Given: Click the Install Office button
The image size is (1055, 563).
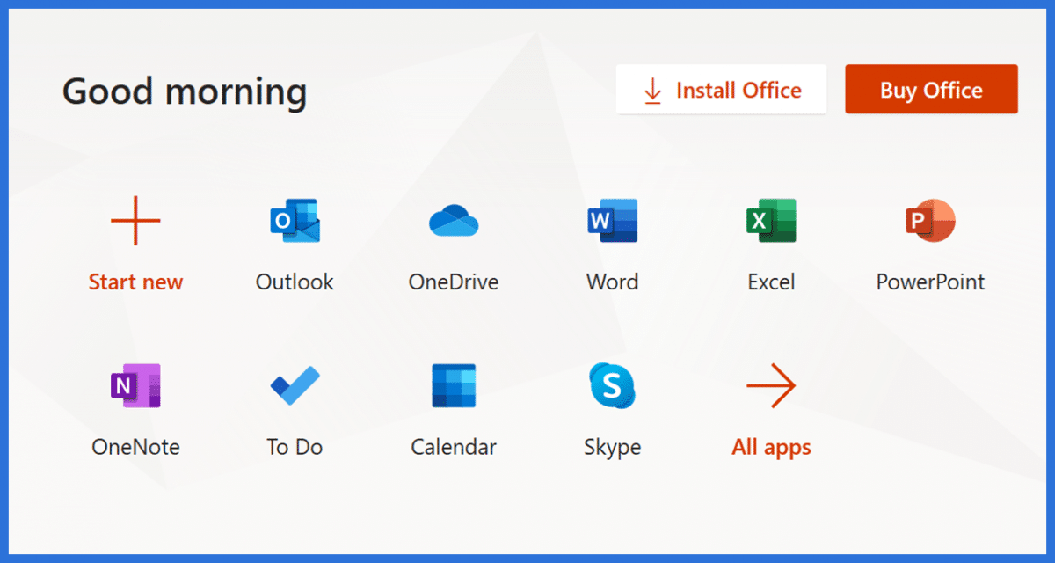Looking at the screenshot, I should [x=721, y=89].
